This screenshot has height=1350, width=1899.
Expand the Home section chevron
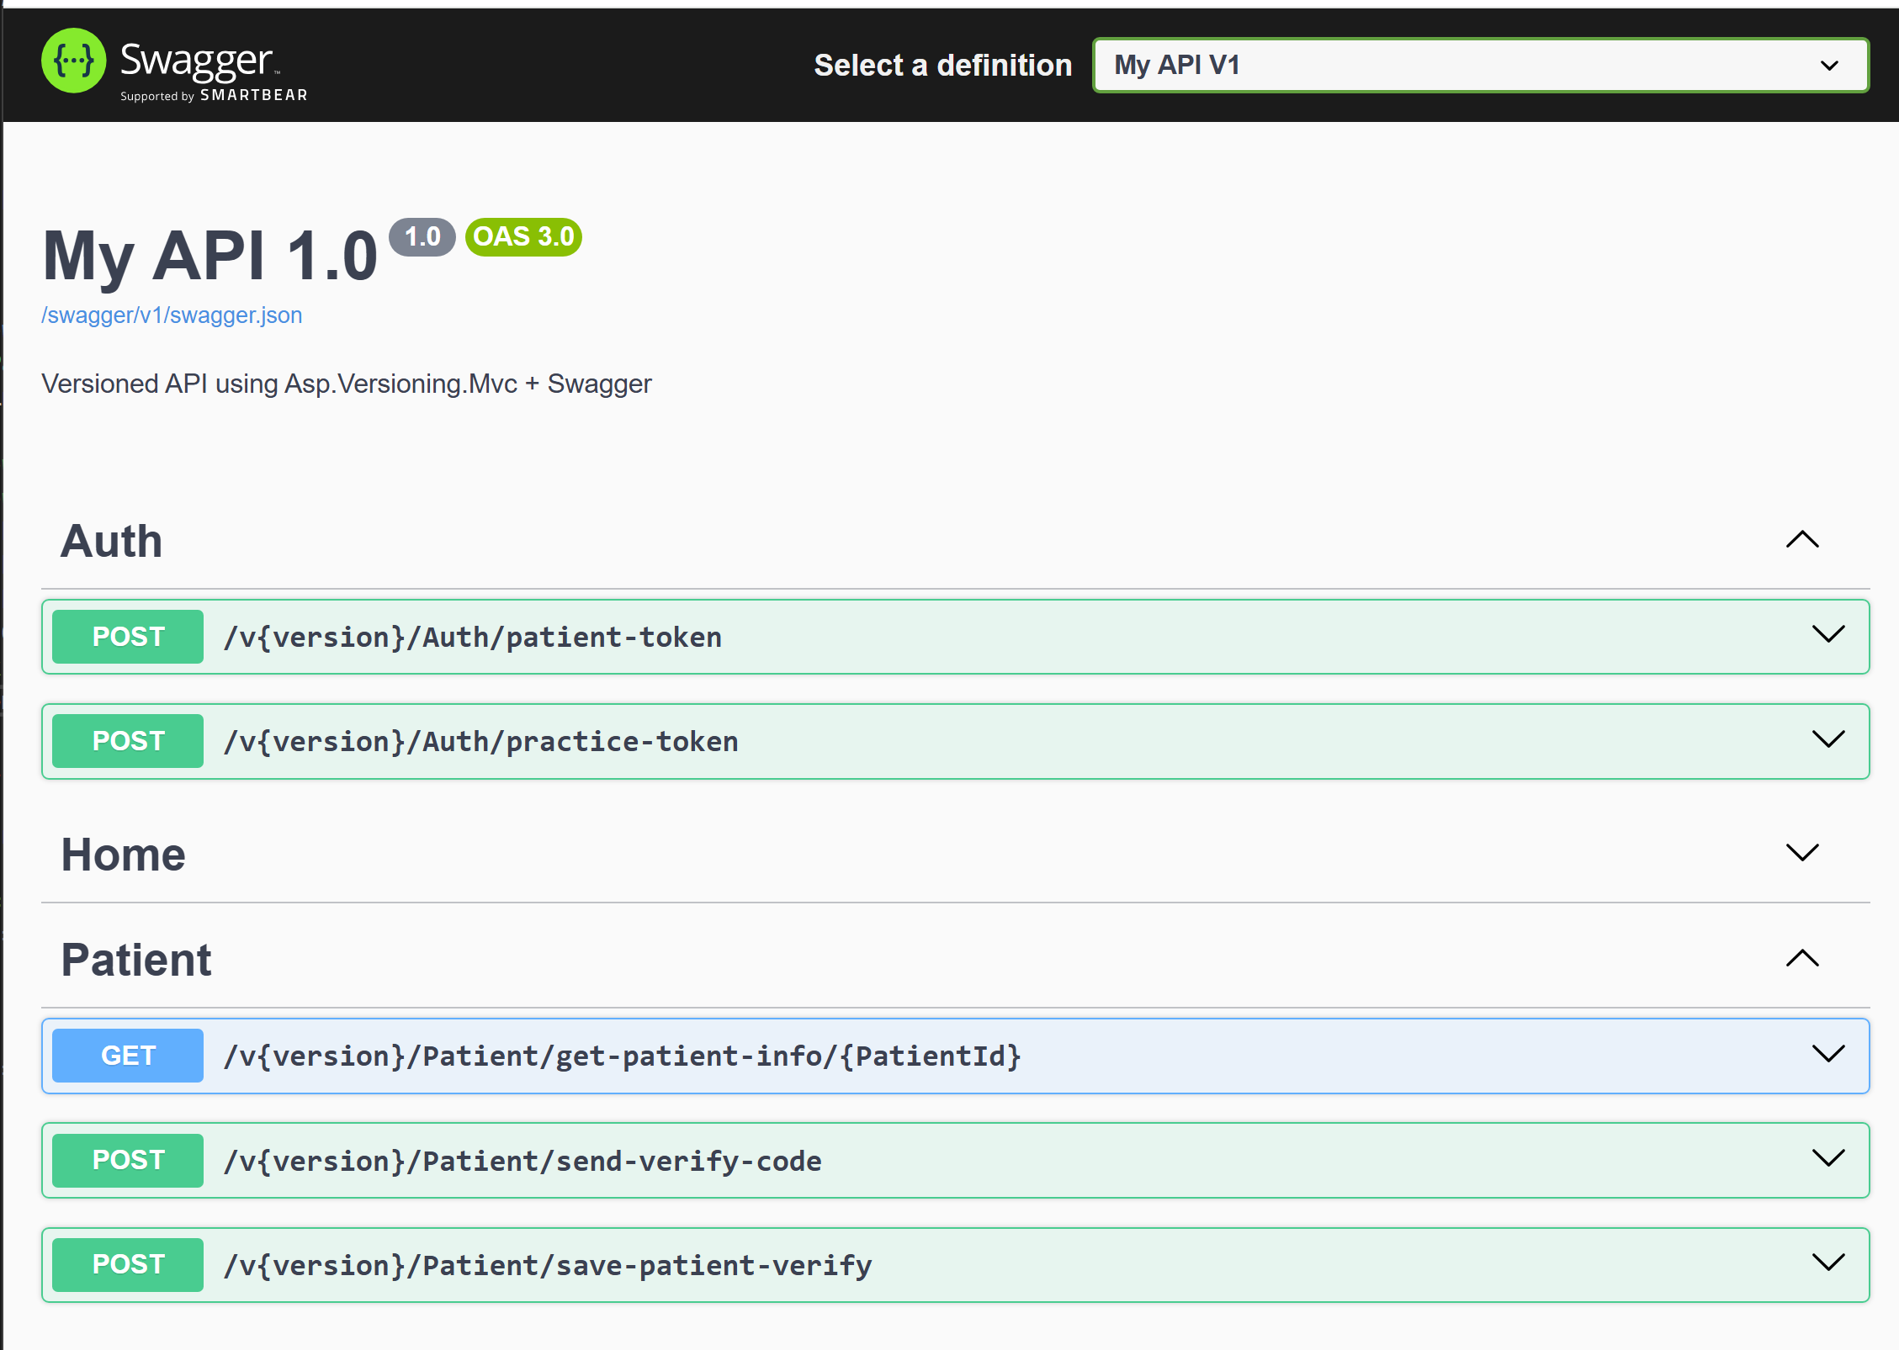point(1802,853)
